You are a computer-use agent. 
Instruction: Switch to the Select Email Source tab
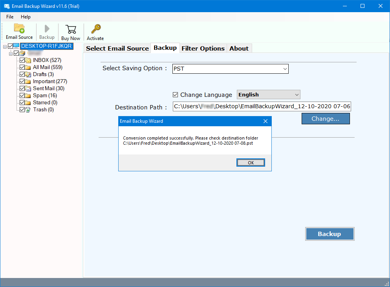[x=117, y=48]
